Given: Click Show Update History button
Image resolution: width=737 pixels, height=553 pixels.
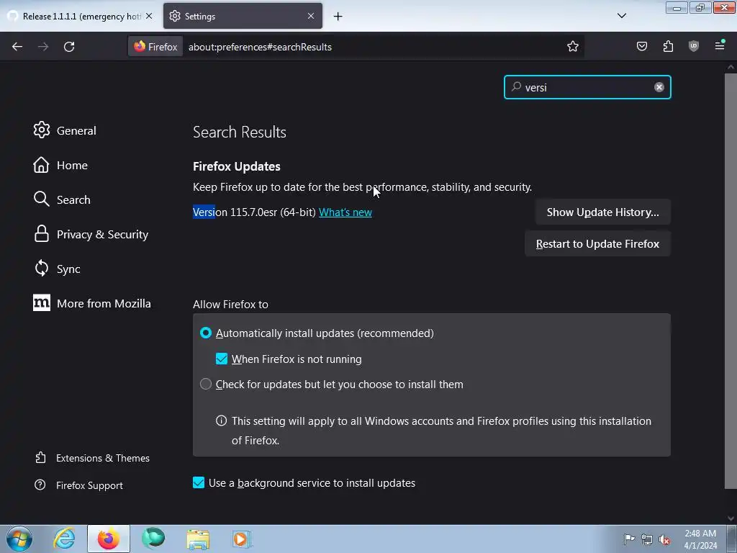Looking at the screenshot, I should click(602, 212).
